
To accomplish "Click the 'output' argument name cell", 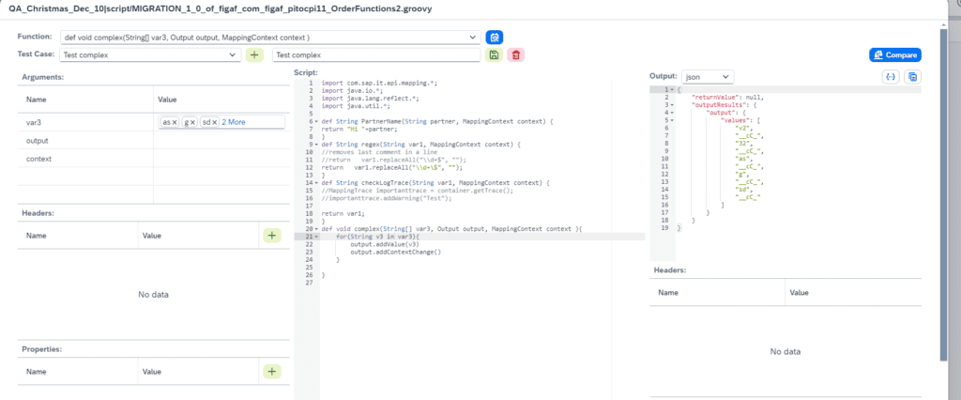I will click(x=85, y=141).
